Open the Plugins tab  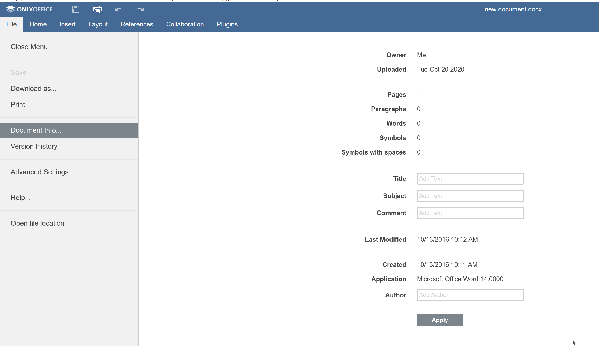(x=227, y=24)
